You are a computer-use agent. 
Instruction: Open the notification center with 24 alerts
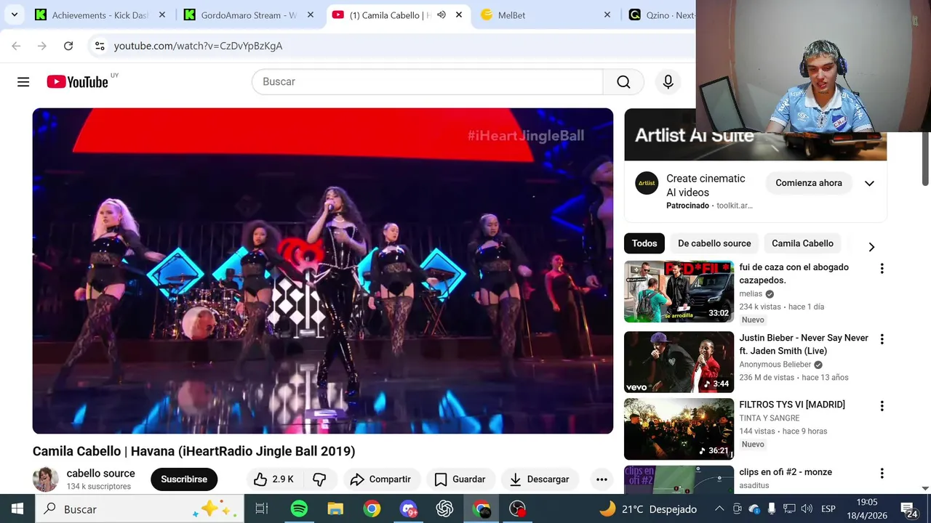[x=909, y=509]
